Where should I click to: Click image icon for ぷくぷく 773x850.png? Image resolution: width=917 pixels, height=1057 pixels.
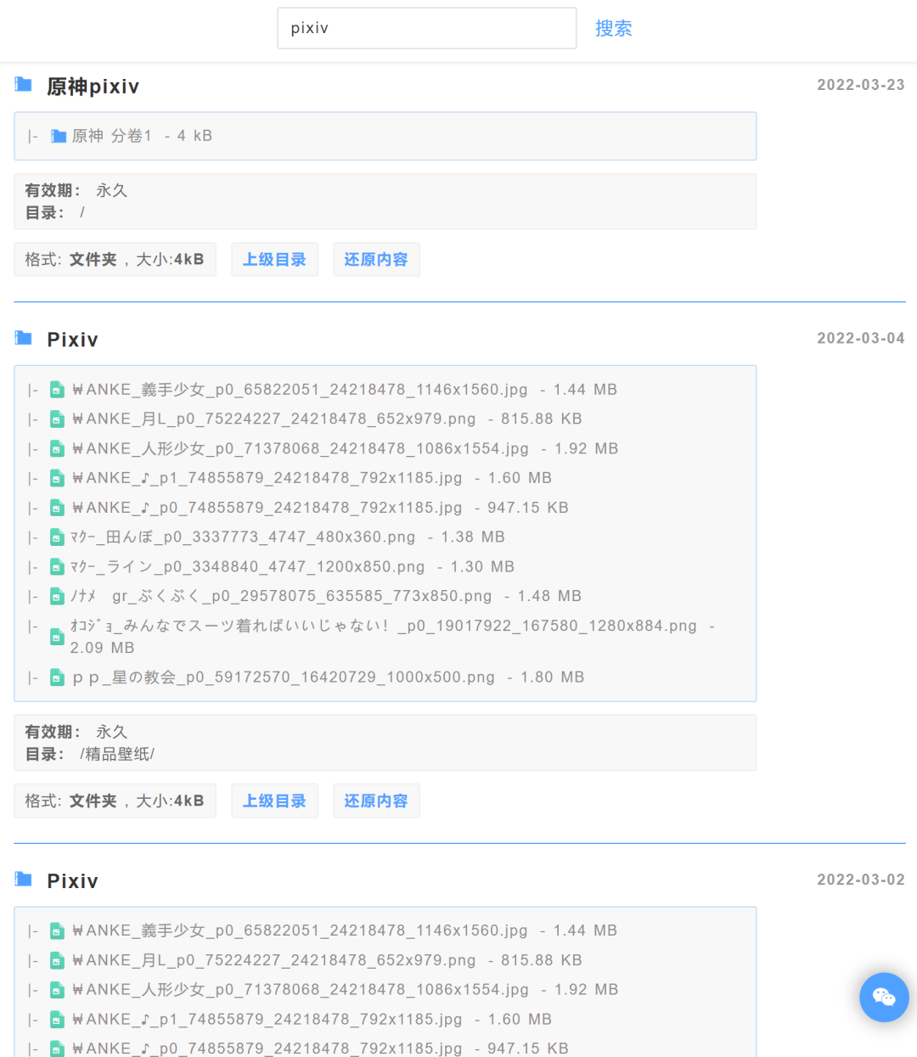[x=57, y=597]
